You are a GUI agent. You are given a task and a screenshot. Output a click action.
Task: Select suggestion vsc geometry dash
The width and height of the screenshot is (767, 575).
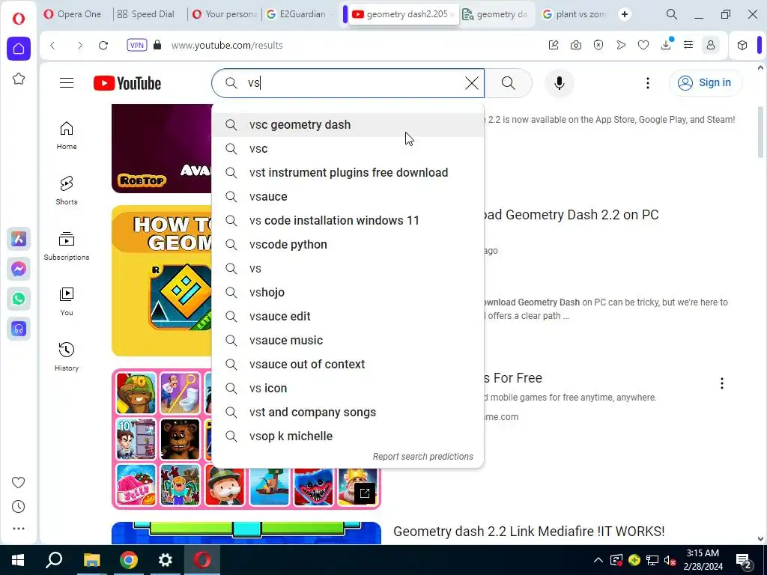pyautogui.click(x=348, y=125)
